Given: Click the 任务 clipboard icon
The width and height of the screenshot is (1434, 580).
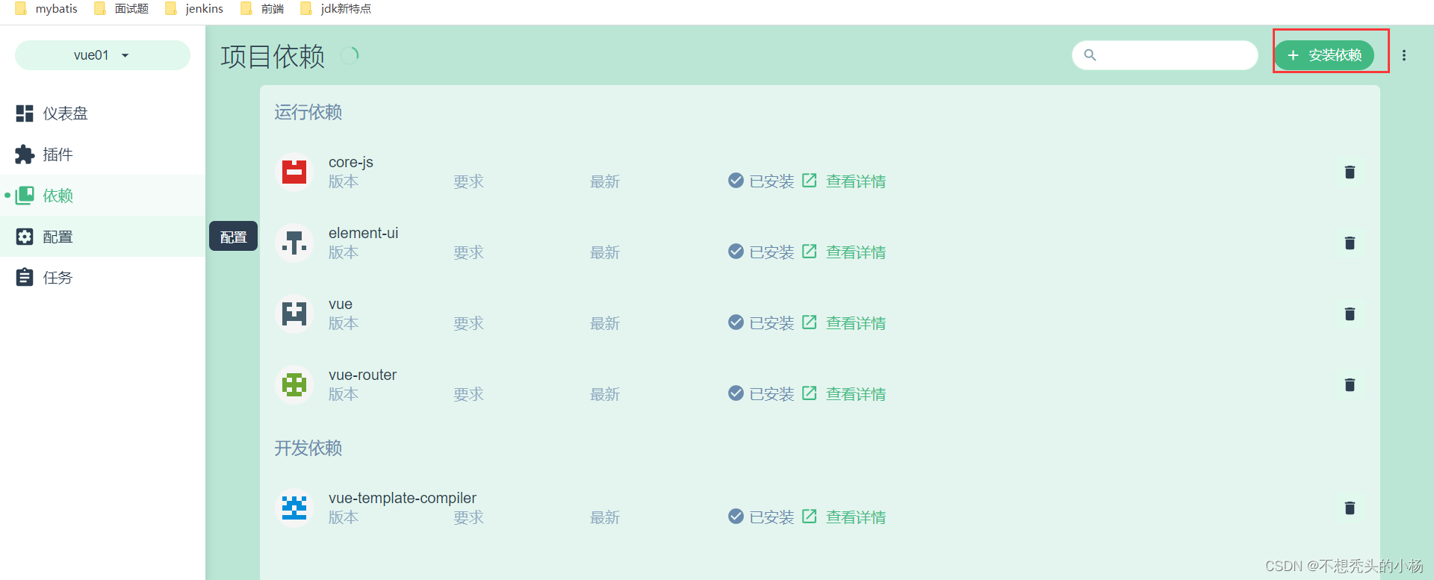Looking at the screenshot, I should [25, 278].
